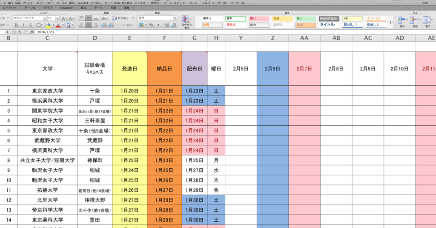Click the fx insert function icon
Screen dimensions: 436x228
tap(32, 32)
